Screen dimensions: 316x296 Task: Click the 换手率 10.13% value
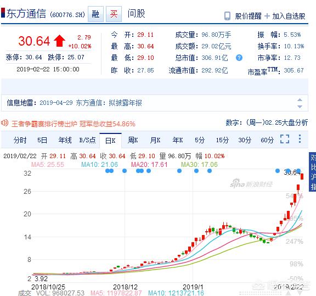click(294, 46)
